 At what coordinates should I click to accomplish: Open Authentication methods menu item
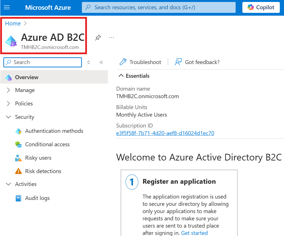(x=54, y=131)
